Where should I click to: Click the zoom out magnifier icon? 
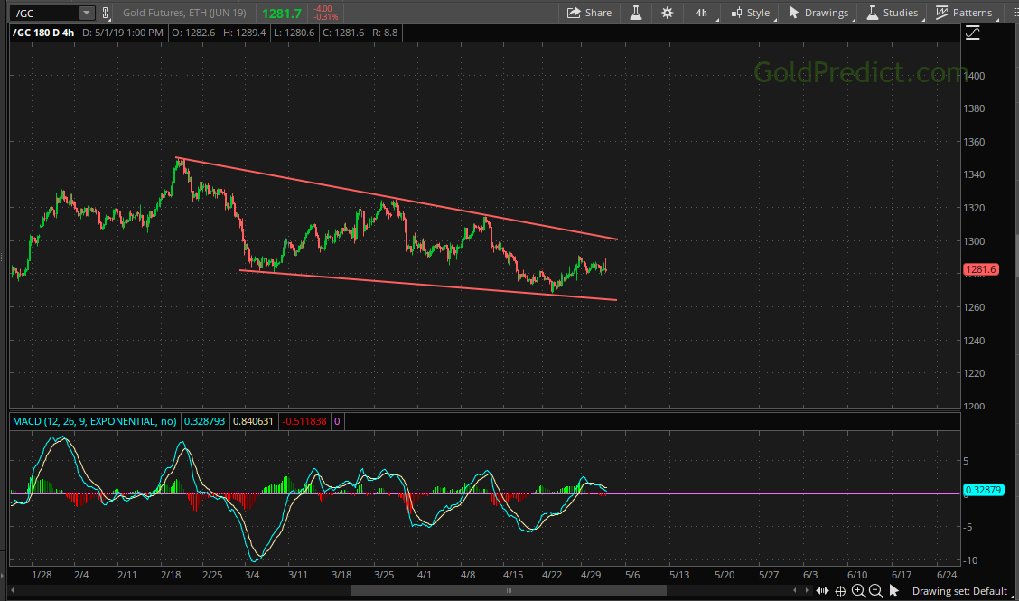[x=875, y=591]
